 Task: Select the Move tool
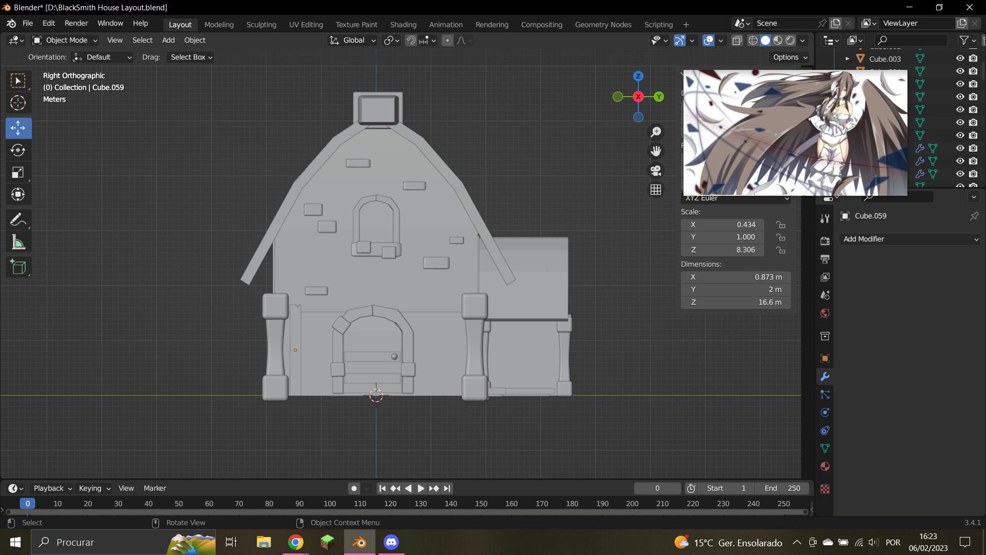click(18, 128)
